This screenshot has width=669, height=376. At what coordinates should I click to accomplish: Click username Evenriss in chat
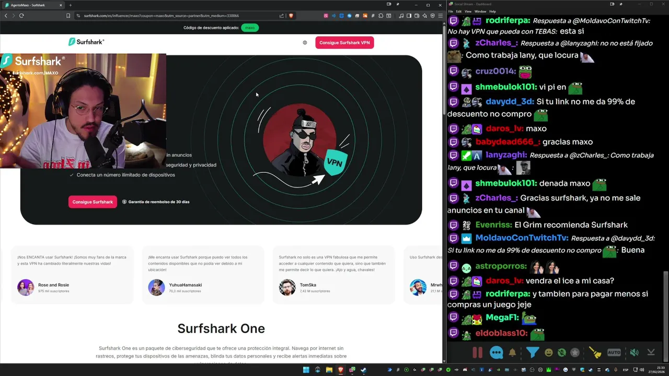pyautogui.click(x=493, y=225)
